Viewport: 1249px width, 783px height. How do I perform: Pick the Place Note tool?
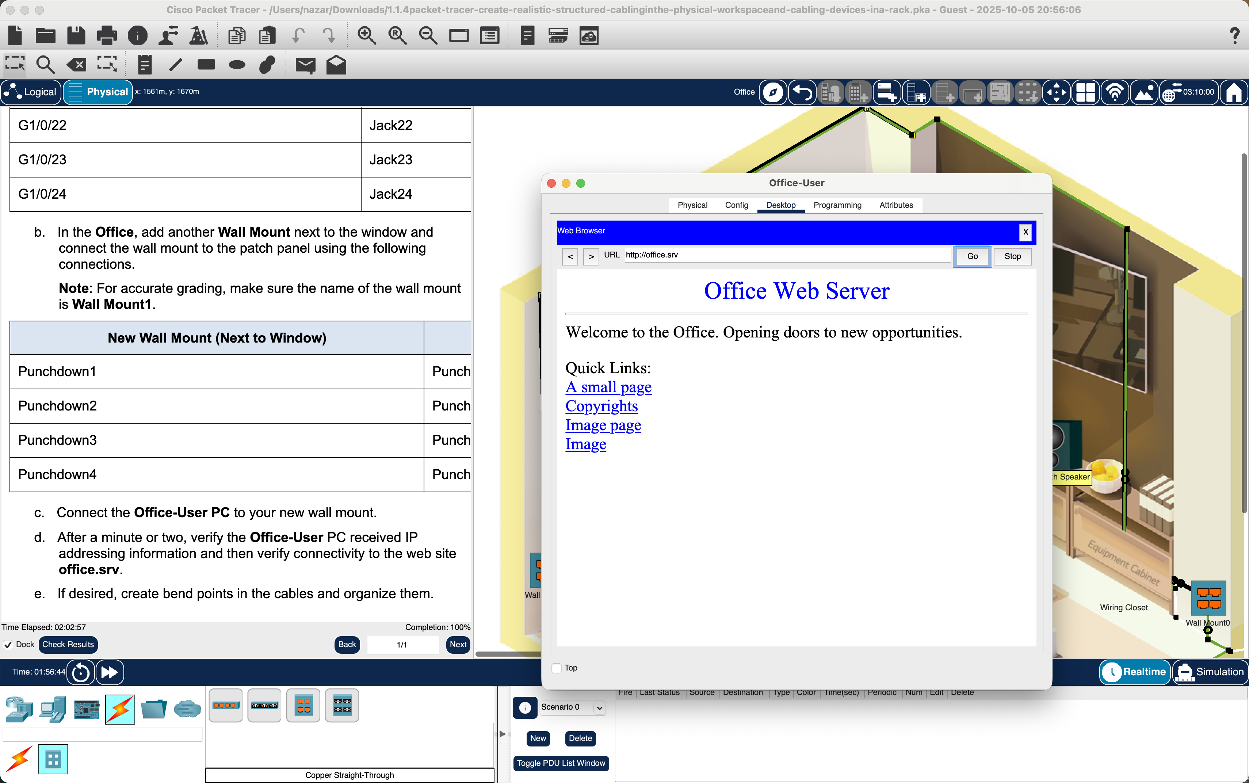pyautogui.click(x=145, y=64)
